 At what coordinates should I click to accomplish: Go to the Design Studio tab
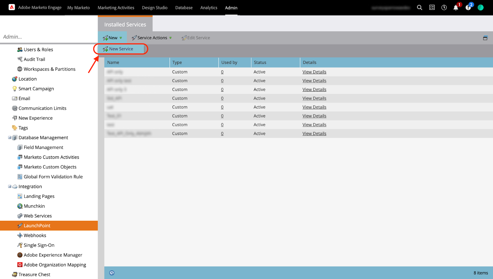click(155, 8)
